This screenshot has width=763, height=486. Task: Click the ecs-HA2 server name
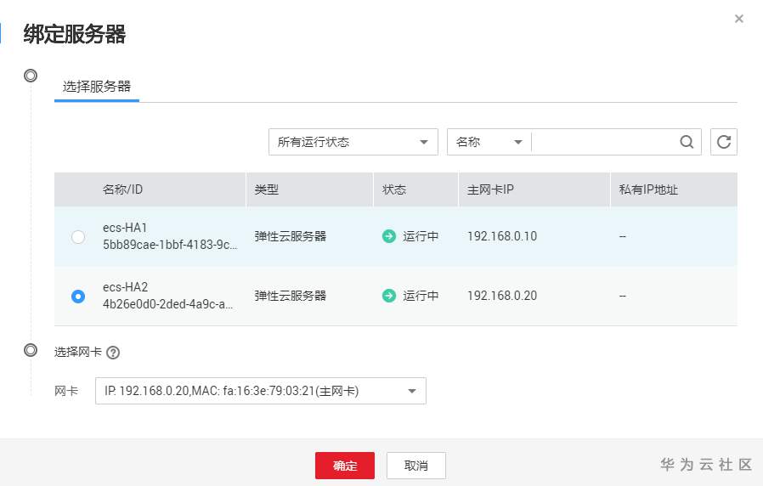click(125, 287)
